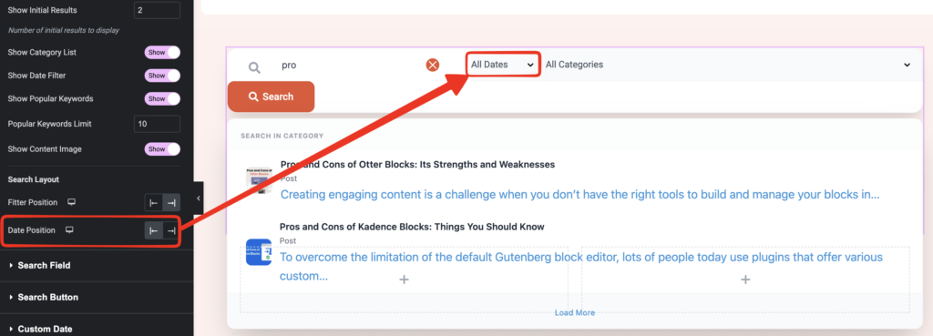Collapse the sidebar panel with the arrow handle
This screenshot has height=336, width=933.
point(199,198)
